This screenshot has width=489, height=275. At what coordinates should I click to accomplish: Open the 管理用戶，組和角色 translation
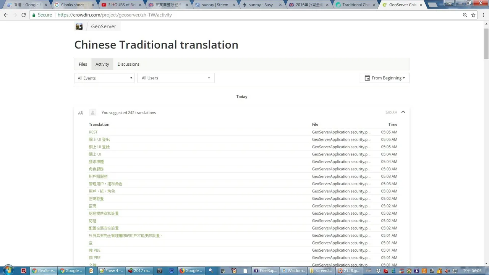(x=105, y=184)
